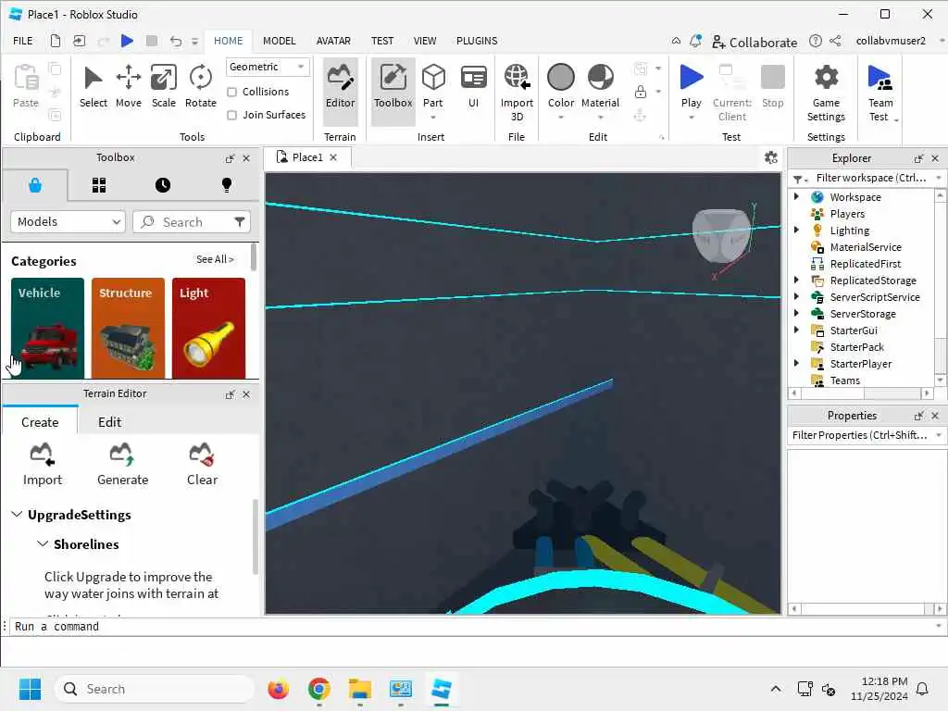Open the UI insert tool

pos(473,87)
